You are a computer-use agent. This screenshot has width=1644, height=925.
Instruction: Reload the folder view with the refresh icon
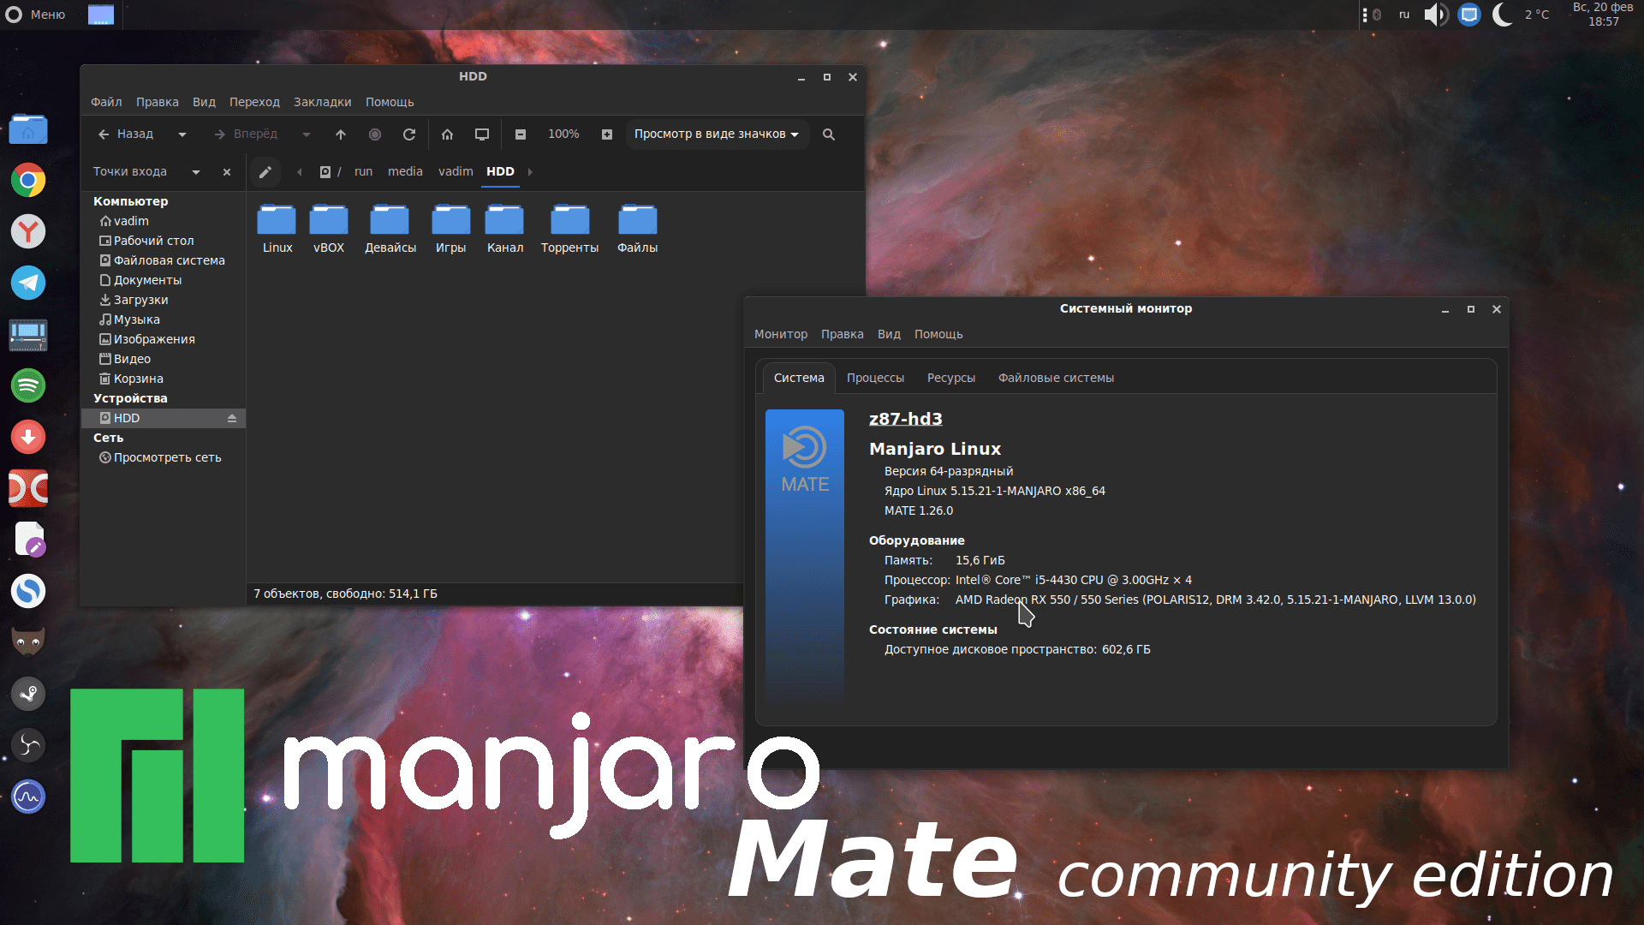tap(409, 134)
